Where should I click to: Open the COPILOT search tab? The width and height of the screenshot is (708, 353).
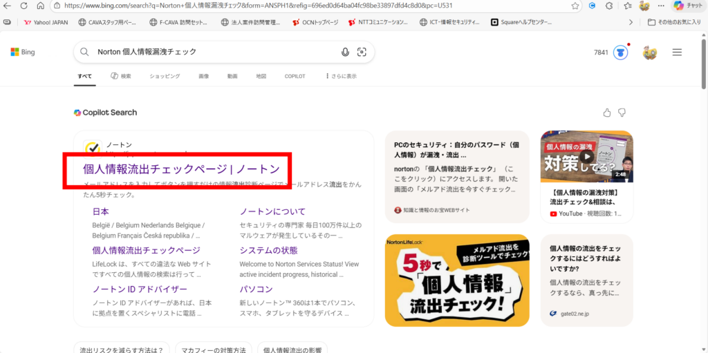pos(295,76)
